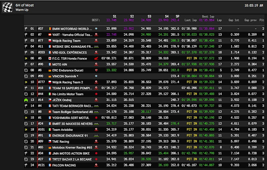Sort by the S1 sector column header
267x170 pixels.
(114, 16)
